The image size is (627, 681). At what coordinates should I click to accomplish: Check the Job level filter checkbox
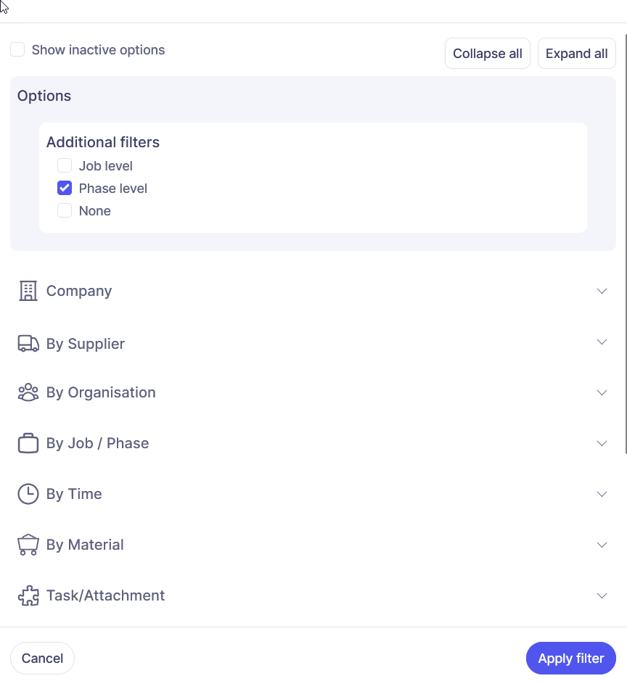(65, 165)
